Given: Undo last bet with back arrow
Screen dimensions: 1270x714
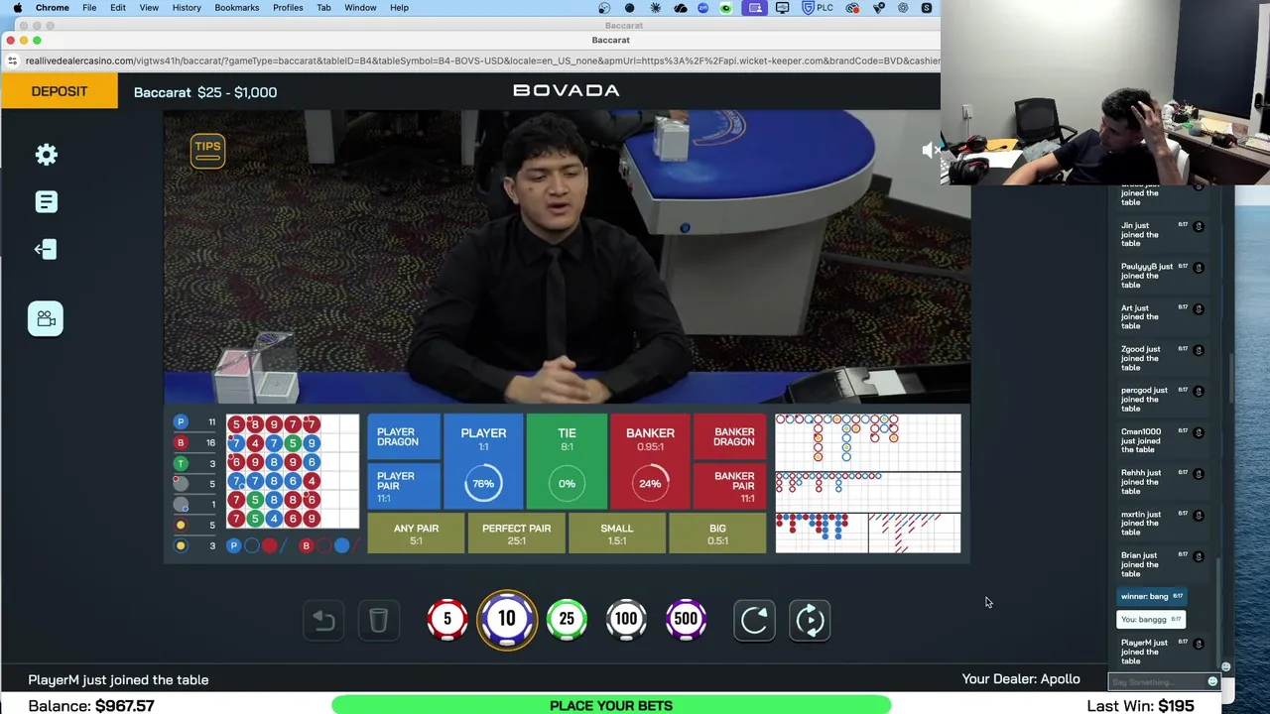Looking at the screenshot, I should tap(323, 620).
